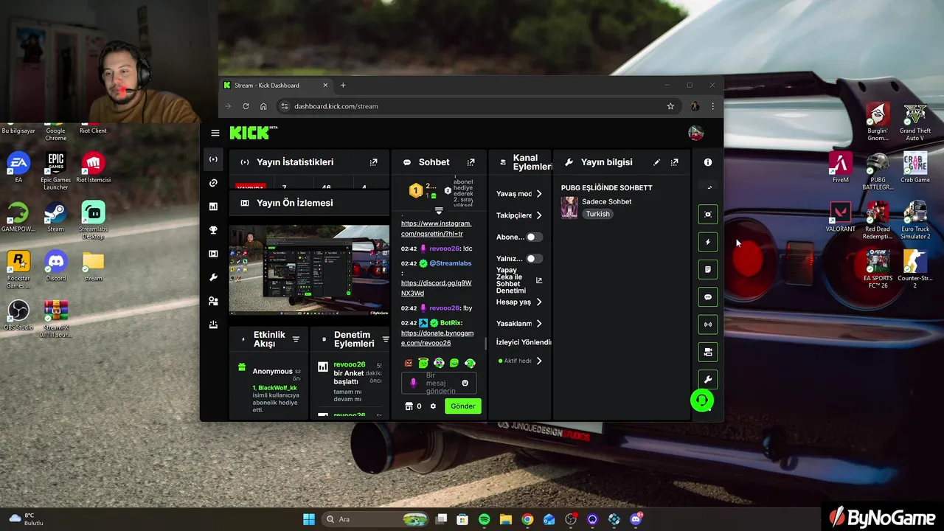Pop out the Yayın İstatistikleri panel
944x531 pixels.
coord(374,162)
